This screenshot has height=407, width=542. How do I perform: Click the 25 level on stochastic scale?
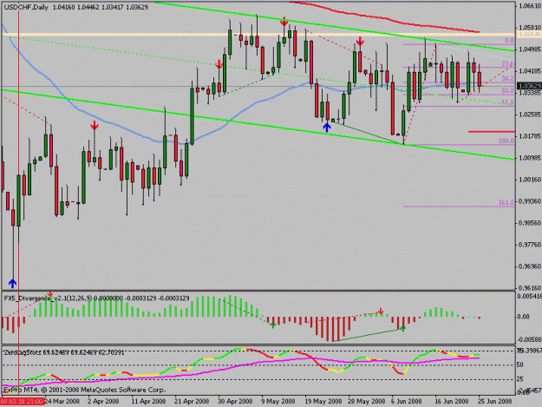tap(519, 379)
